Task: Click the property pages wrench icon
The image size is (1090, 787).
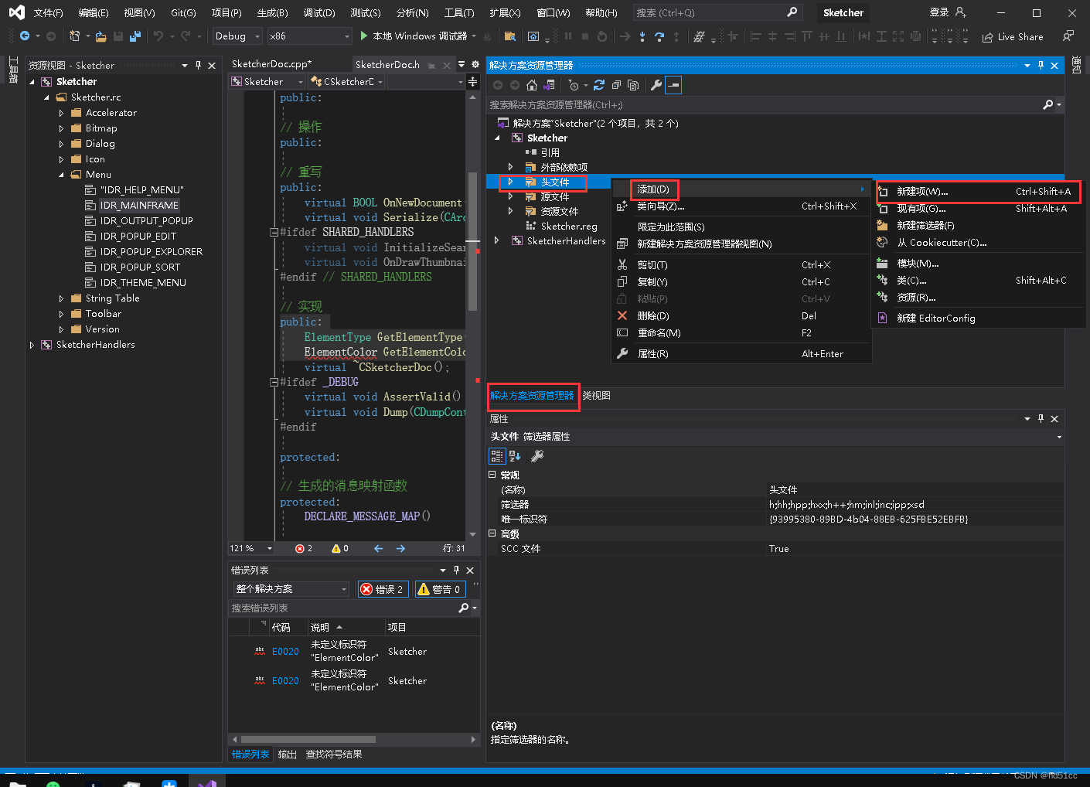Action: tap(537, 456)
